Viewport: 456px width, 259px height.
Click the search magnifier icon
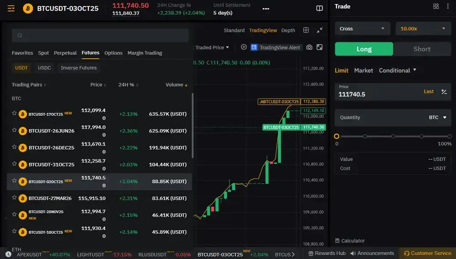tap(20, 36)
